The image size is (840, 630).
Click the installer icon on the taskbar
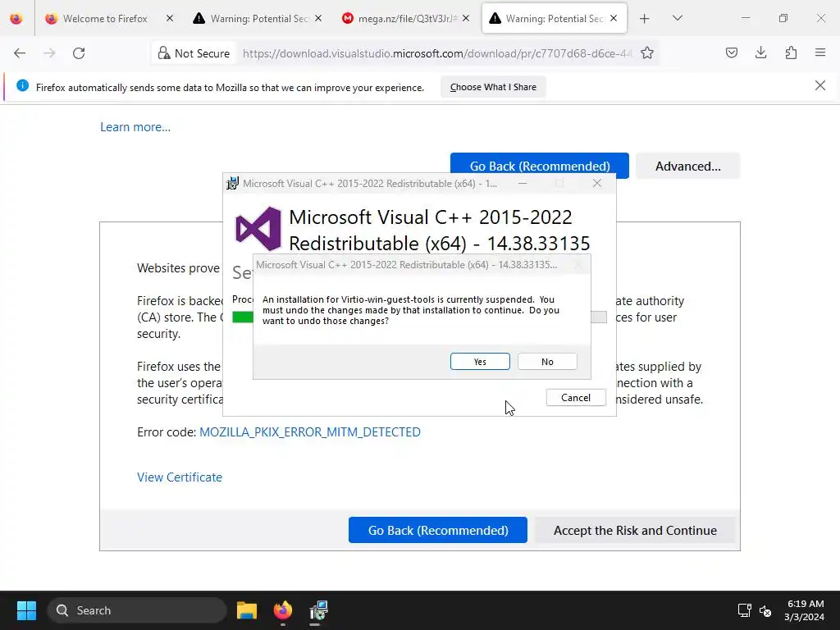pyautogui.click(x=318, y=610)
